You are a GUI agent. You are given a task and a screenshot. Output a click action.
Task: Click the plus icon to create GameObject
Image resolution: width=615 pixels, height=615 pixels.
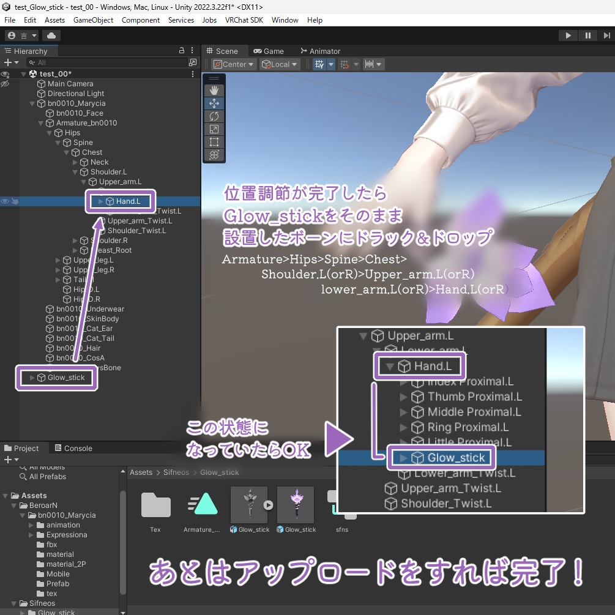pyautogui.click(x=7, y=62)
